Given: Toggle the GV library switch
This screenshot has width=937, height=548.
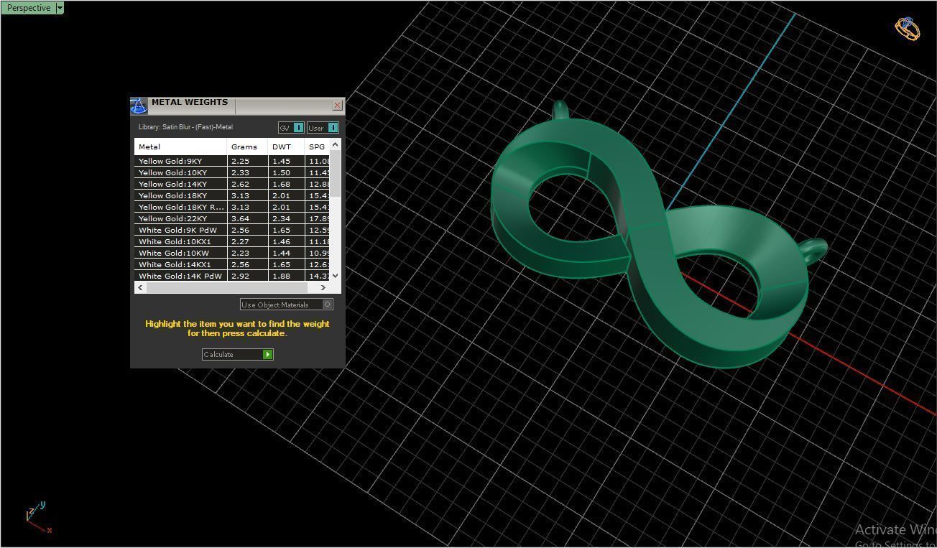Looking at the screenshot, I should point(291,128).
